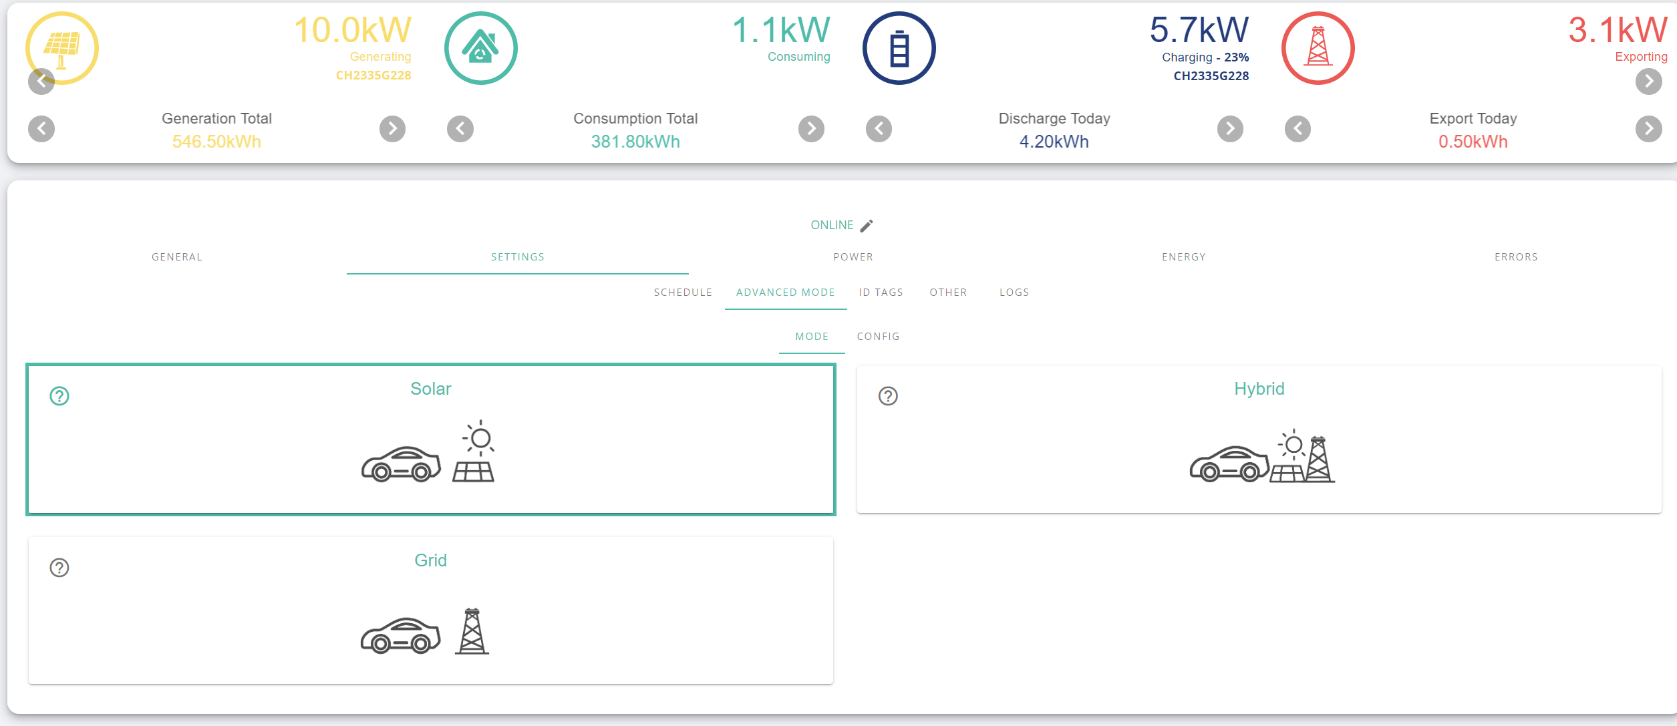The width and height of the screenshot is (1677, 726).
Task: Open the POWER tab
Action: point(853,257)
